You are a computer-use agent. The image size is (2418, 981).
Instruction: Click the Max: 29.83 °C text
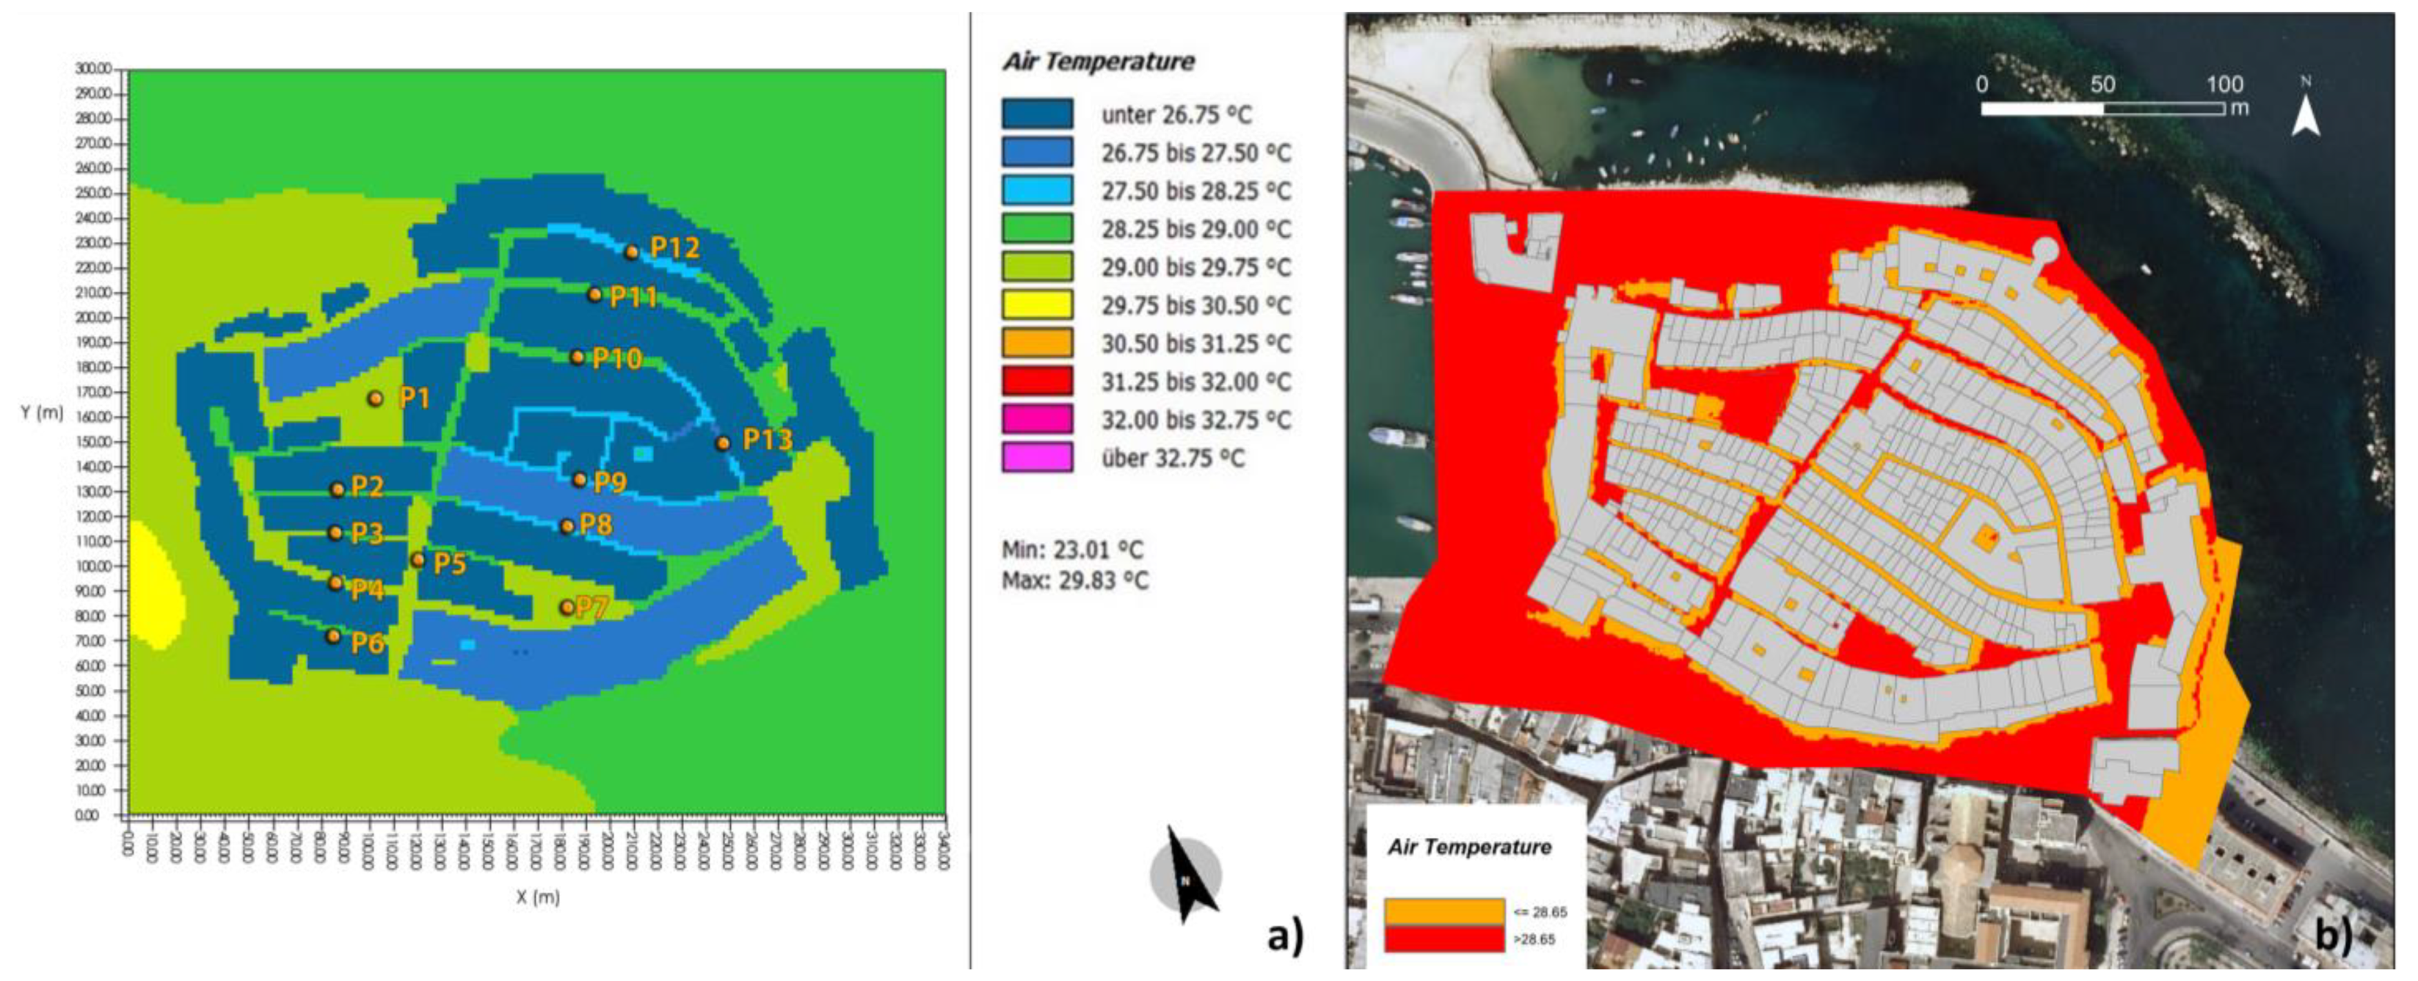pos(1075,581)
